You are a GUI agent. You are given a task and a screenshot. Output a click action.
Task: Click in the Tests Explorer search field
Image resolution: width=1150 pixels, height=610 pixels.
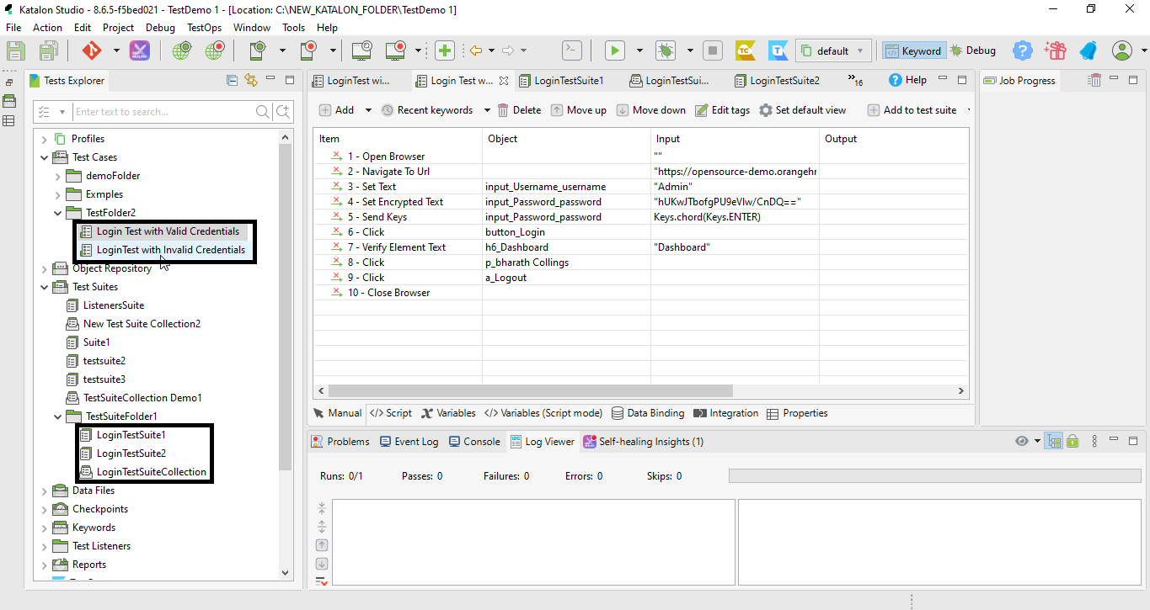[163, 112]
